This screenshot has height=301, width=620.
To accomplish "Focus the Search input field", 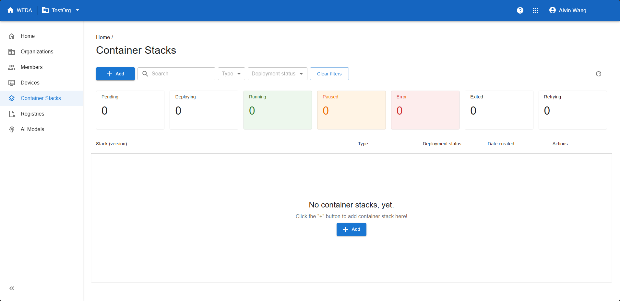I will [x=176, y=74].
